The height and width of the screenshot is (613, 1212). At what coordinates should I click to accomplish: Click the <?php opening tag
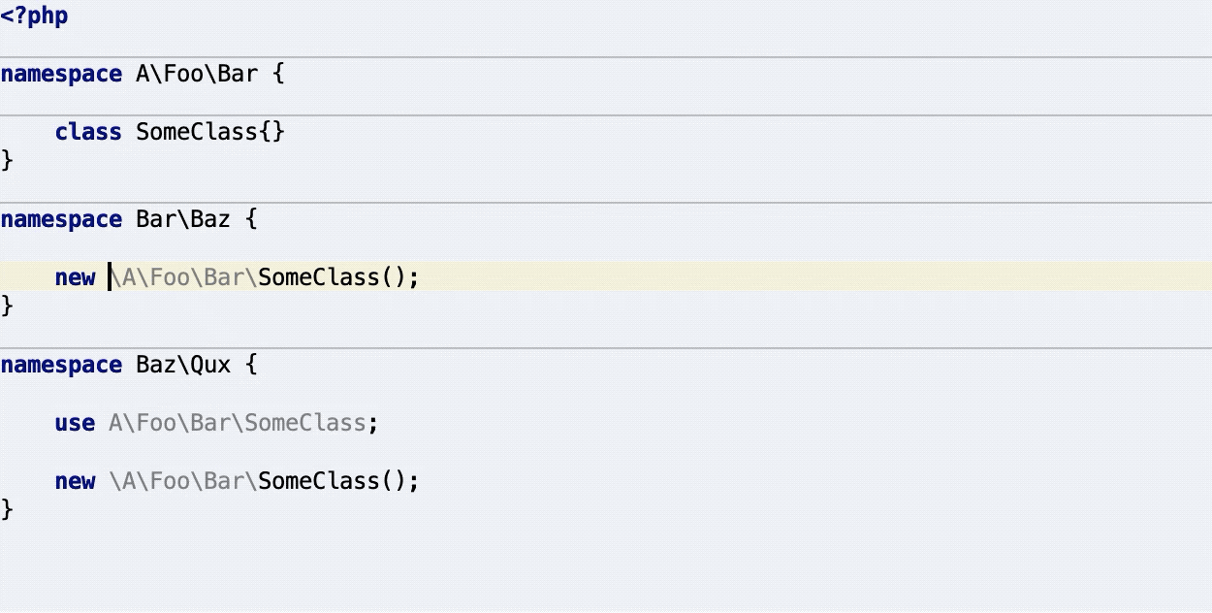point(34,16)
